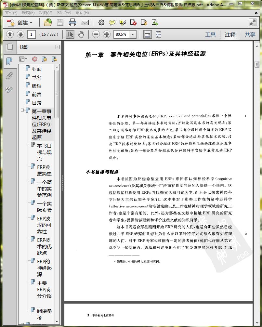Image resolution: width=262 pixels, height=327 pixels.
Task: Select the 一个简单的实验范例 bookmark
Action: pos(44,189)
